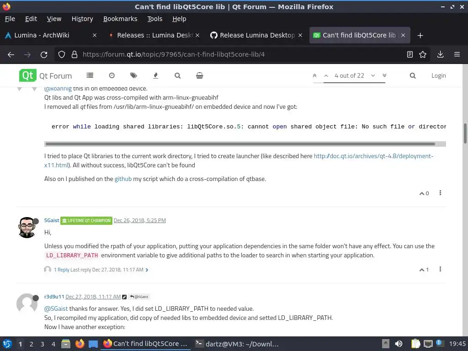Click the '@SGaist' reply-to badge
468x351 pixels.
139,297
